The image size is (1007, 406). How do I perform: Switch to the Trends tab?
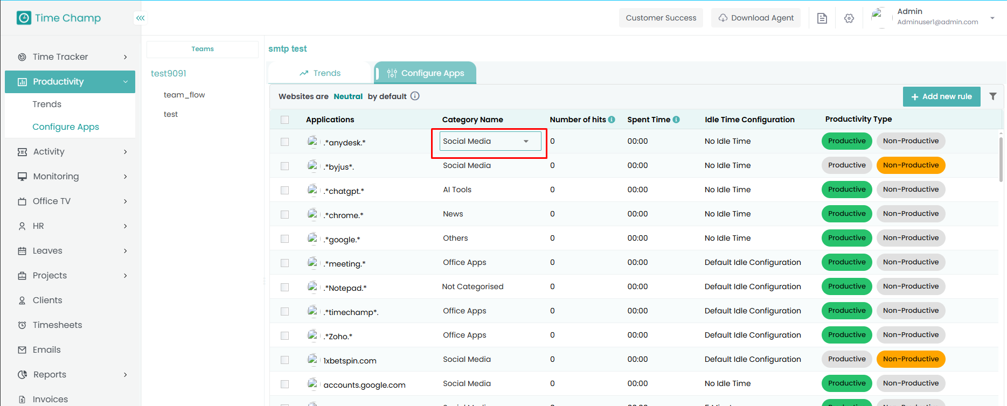pos(320,73)
